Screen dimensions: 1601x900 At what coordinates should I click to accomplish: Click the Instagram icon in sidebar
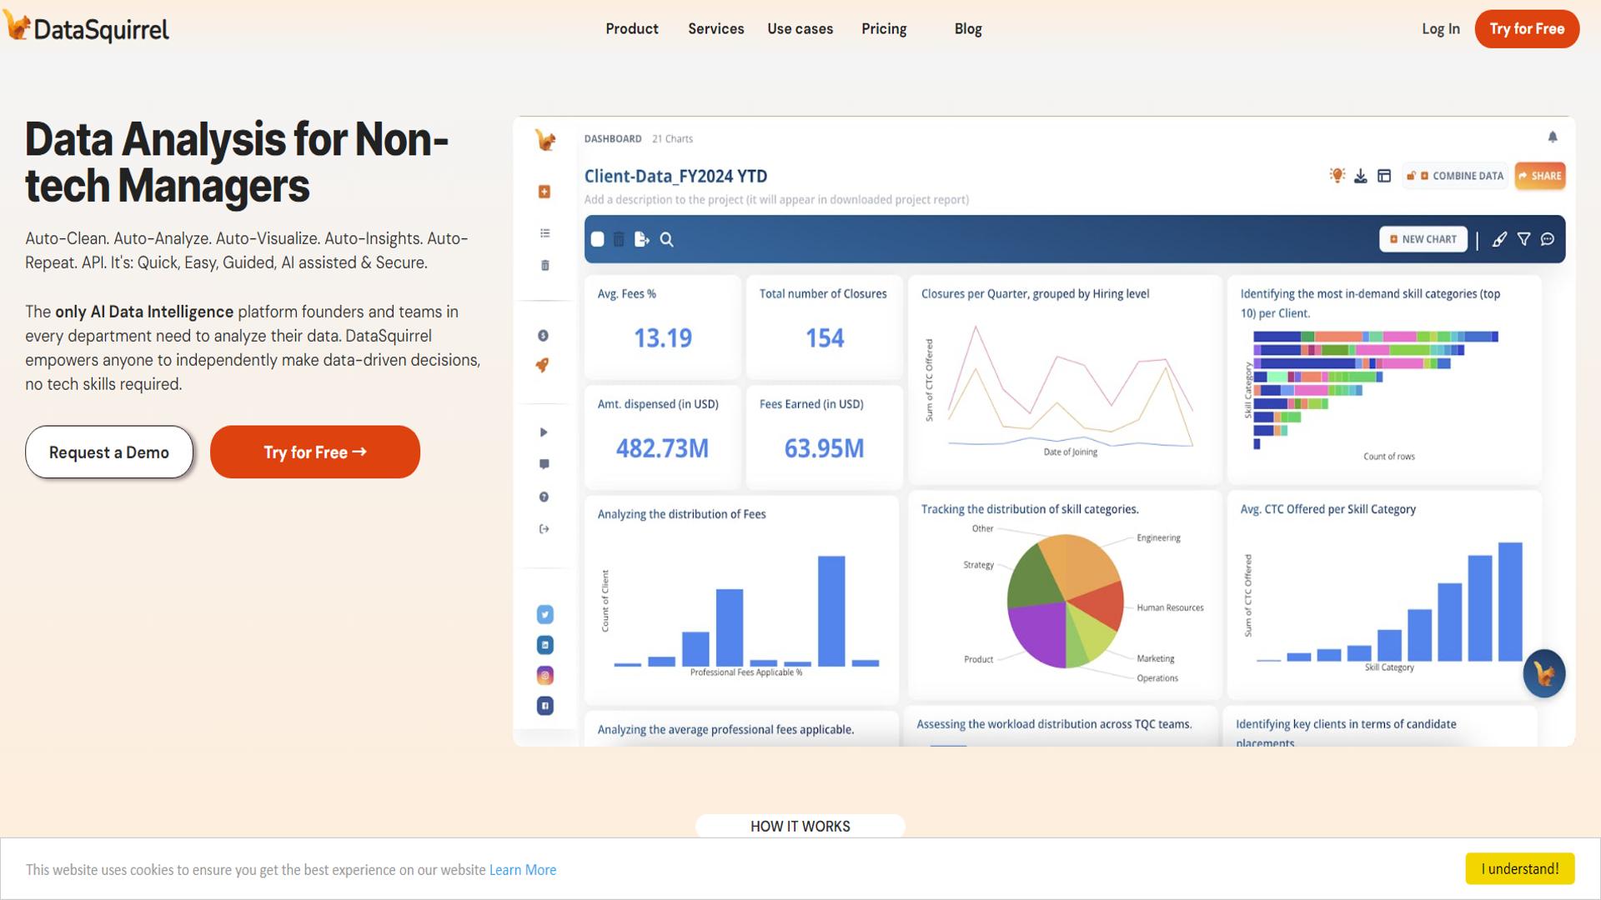point(545,675)
